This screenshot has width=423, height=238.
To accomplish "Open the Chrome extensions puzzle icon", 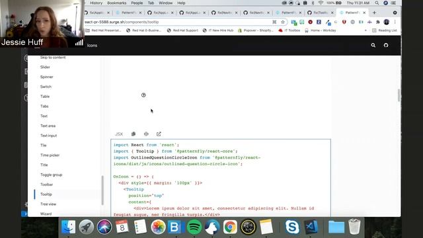I will 378,22.
